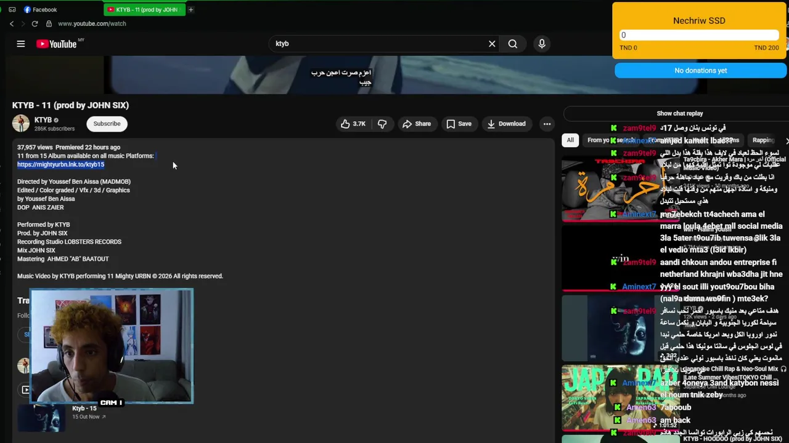This screenshot has width=789, height=443.
Task: Open the KTYB channel avatar
Action: pyautogui.click(x=21, y=124)
